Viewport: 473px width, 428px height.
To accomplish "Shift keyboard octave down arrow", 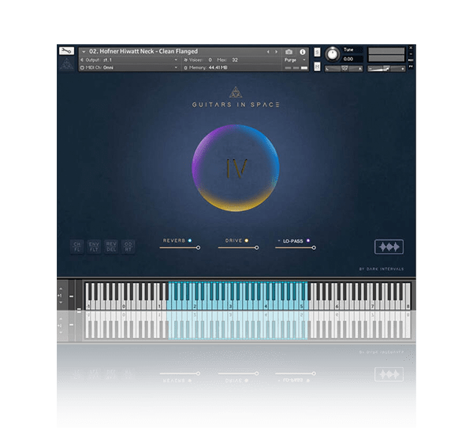I will coord(61,302).
